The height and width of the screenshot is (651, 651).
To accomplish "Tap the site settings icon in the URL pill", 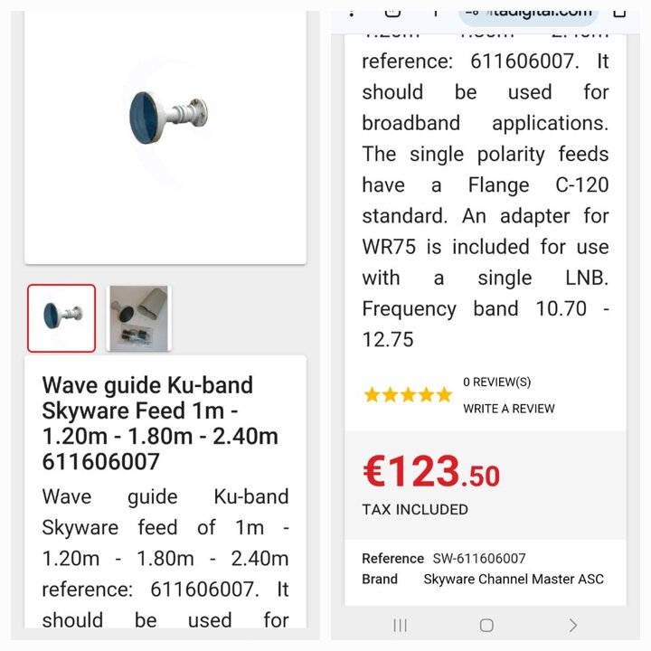I will [473, 14].
